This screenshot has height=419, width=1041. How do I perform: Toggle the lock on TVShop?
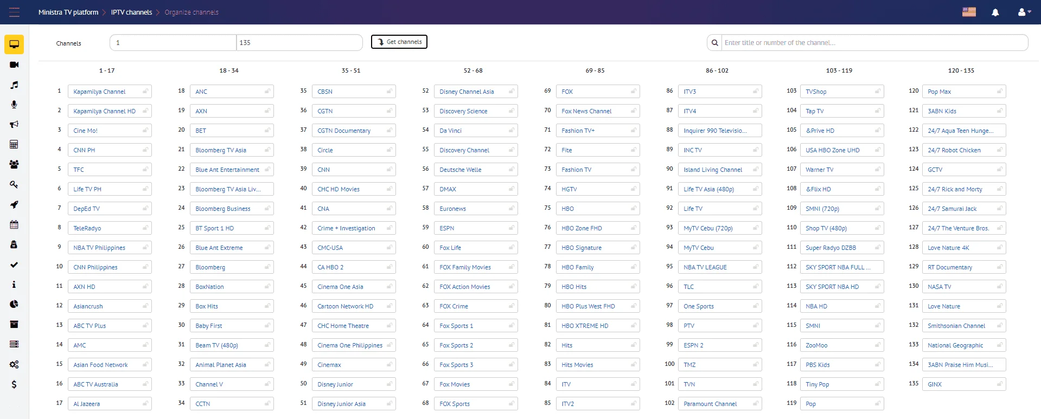878,91
